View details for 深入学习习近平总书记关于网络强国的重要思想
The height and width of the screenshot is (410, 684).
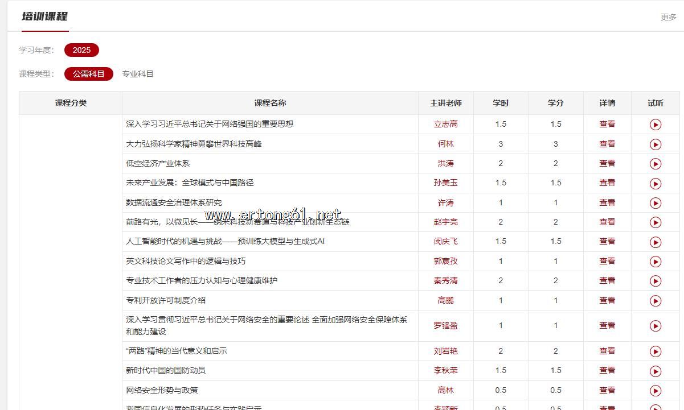click(607, 124)
